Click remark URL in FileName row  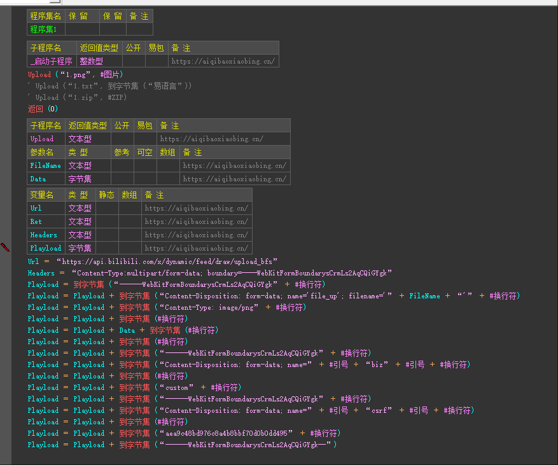[x=235, y=165]
